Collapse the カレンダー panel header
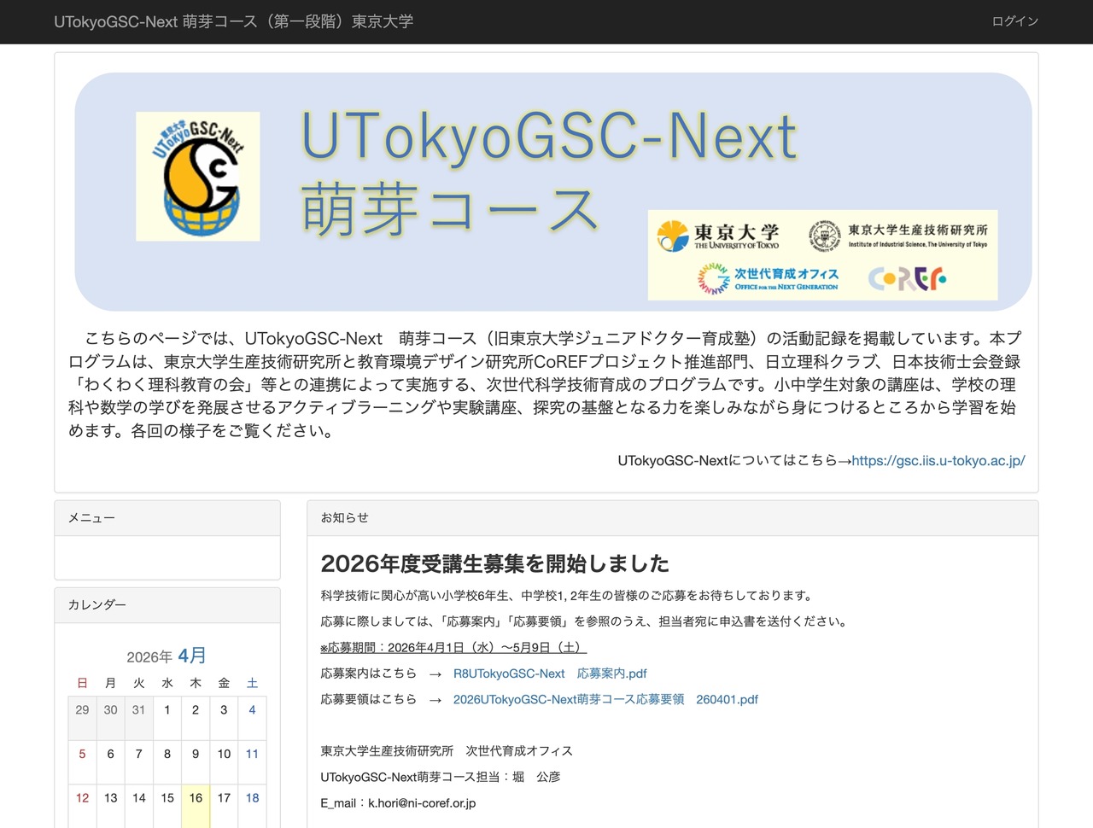 pyautogui.click(x=96, y=604)
